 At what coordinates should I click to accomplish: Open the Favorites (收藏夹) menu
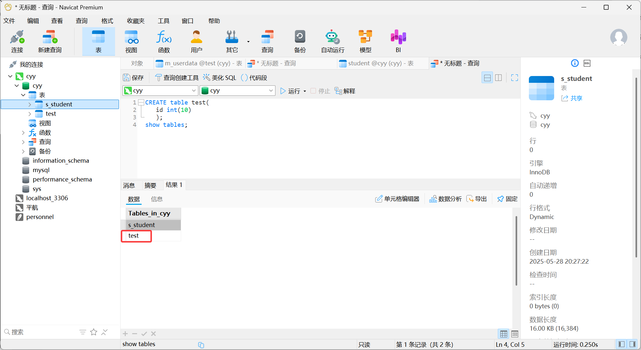click(135, 21)
